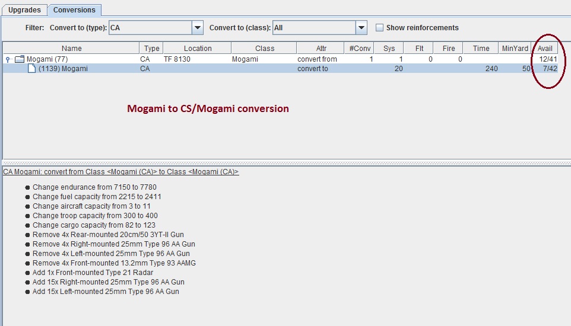Collapse the Mogami (77) tree node
Image resolution: width=571 pixels, height=326 pixels.
tap(8, 59)
